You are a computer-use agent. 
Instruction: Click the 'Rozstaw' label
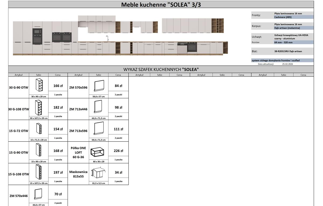[x=255, y=42]
